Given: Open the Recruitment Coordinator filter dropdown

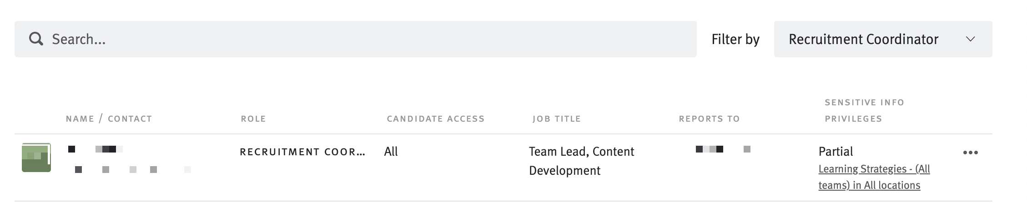Looking at the screenshot, I should click(882, 39).
